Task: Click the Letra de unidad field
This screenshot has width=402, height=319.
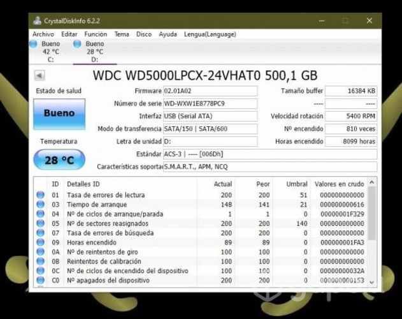Action: pos(210,141)
